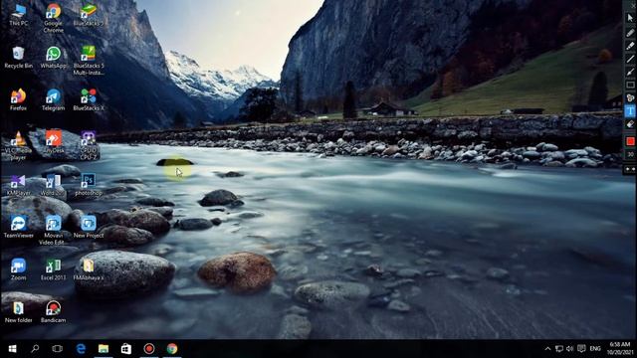Open the Action Center notifications
The image size is (637, 358).
(x=581, y=349)
